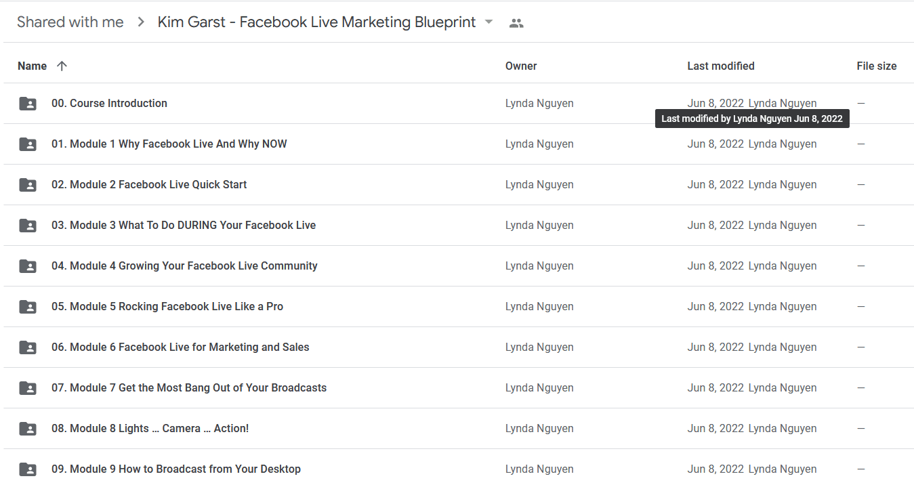Sort by the Name column header

[32, 66]
